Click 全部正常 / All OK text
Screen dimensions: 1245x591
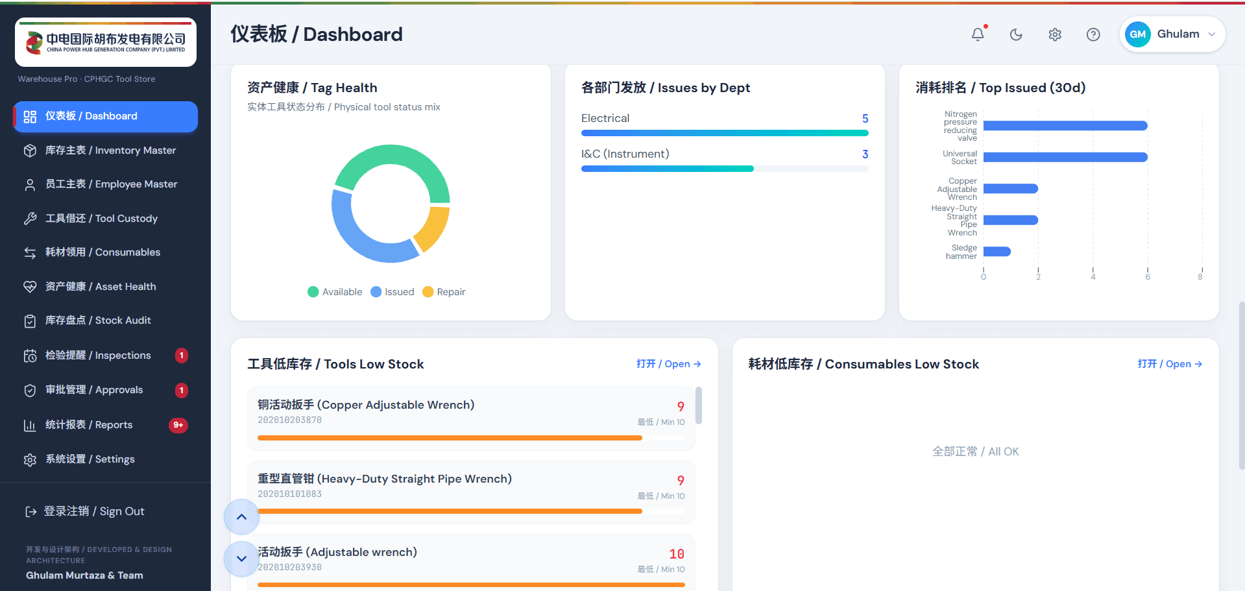975,452
